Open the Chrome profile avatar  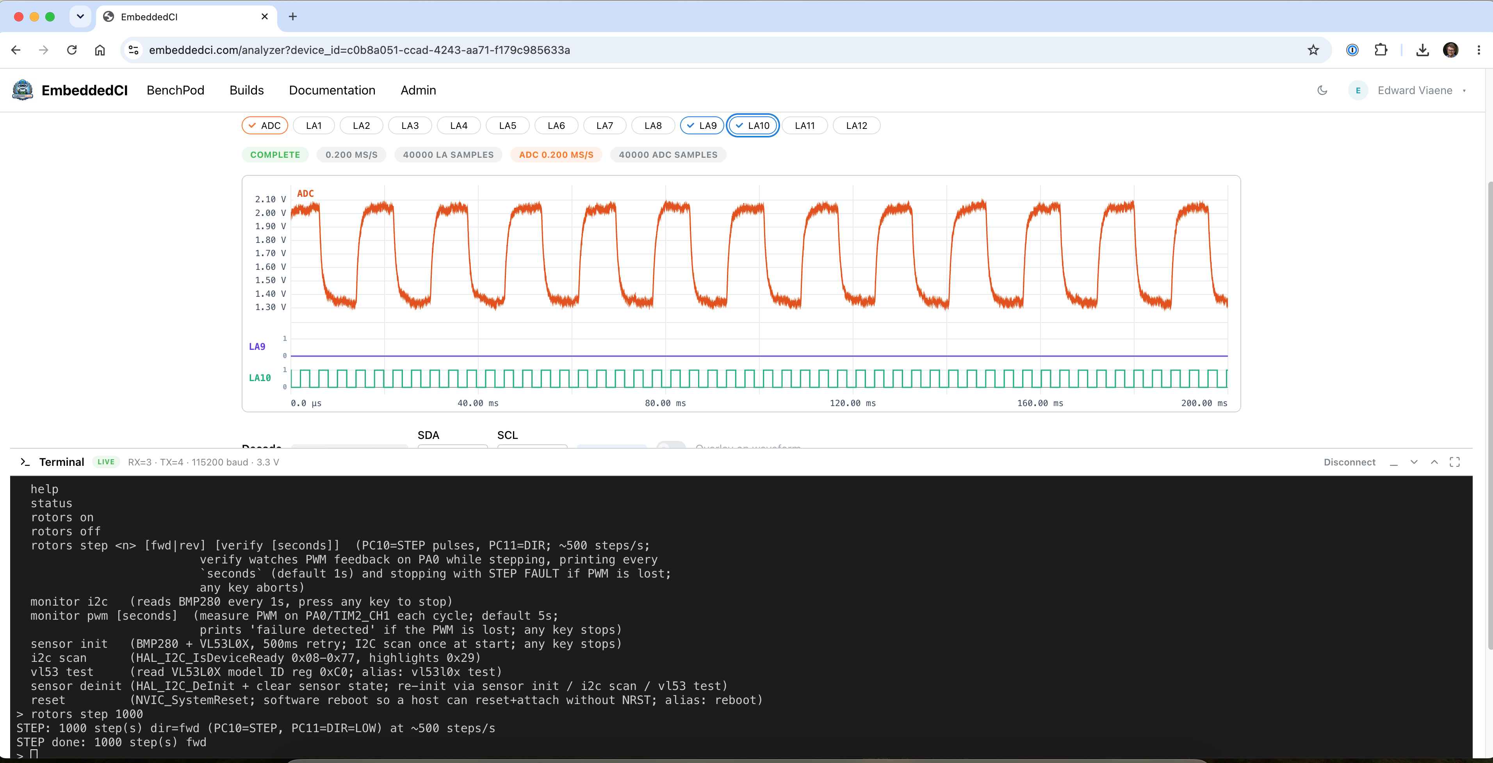[x=1451, y=50]
